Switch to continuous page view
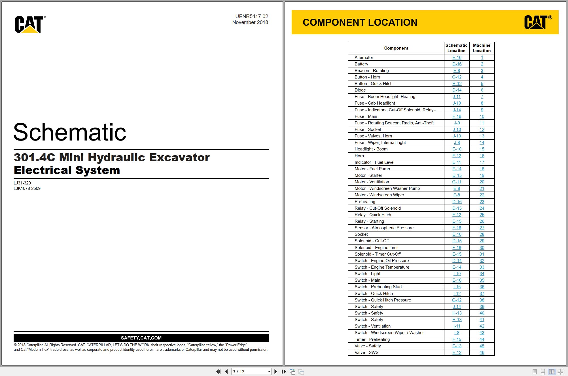Screen dimensions: 568x376 tap(543, 371)
